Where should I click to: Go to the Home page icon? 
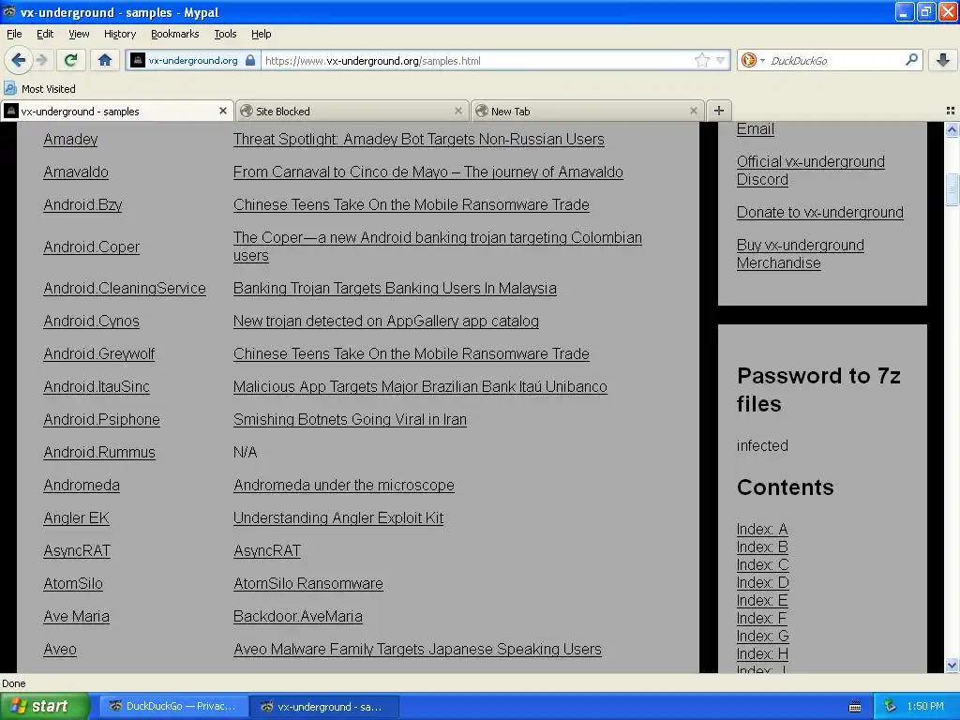pos(105,60)
